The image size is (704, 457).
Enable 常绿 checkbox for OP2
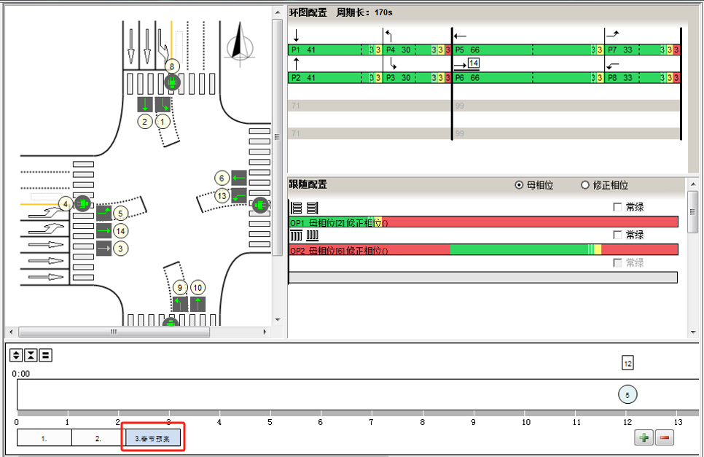(x=618, y=235)
